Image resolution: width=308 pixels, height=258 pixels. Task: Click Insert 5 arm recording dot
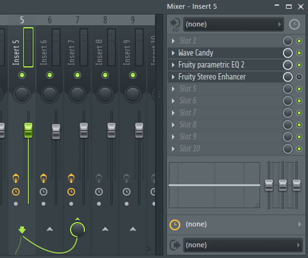tap(16, 204)
